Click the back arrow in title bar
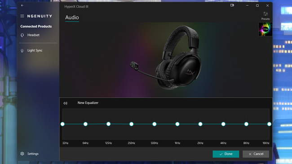This screenshot has height=164, width=292. 22,5
